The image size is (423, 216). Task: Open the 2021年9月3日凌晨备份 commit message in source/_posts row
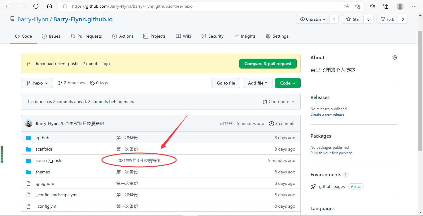(138, 160)
